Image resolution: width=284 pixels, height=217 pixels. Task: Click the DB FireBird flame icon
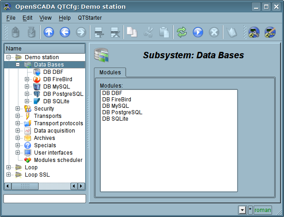[37, 79]
